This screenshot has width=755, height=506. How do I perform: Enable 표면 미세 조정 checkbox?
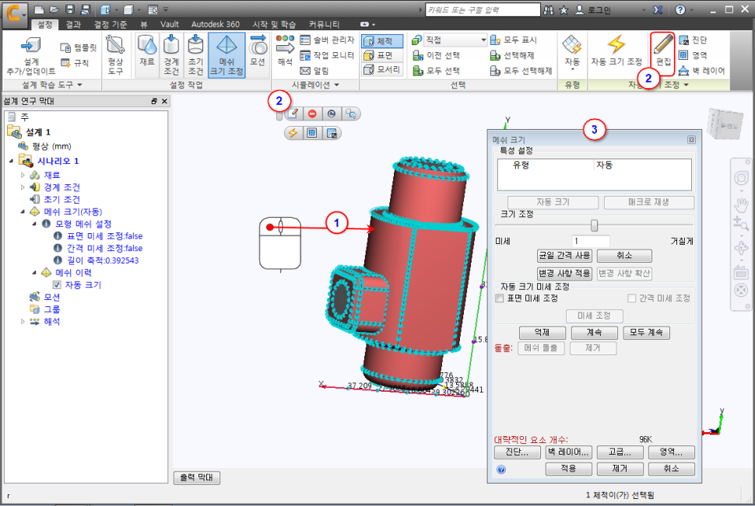click(500, 298)
